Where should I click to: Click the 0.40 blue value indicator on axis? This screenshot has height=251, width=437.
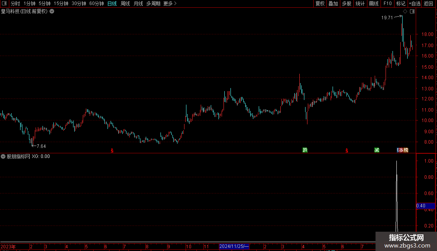pos(425,206)
